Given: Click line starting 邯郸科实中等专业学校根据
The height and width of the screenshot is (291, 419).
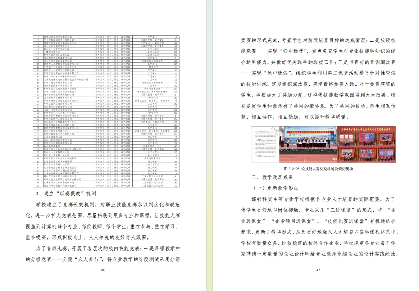Looking at the screenshot, I should point(324,199).
